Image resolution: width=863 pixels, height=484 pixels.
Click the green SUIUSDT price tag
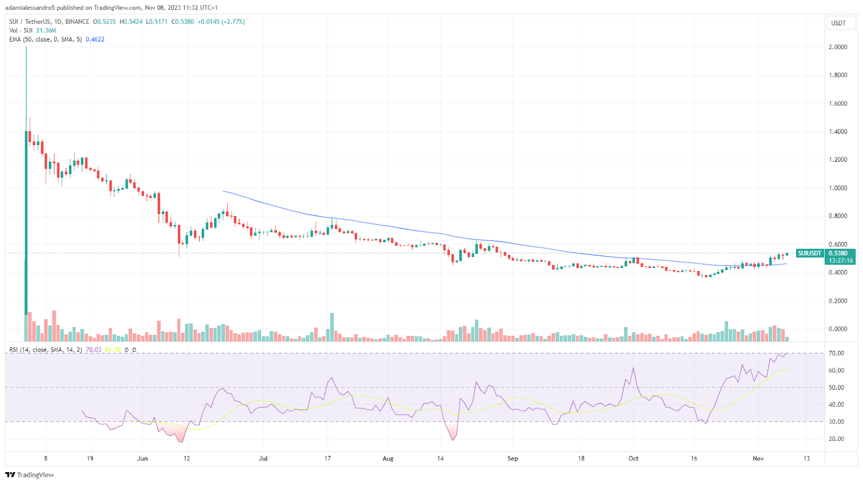(810, 253)
